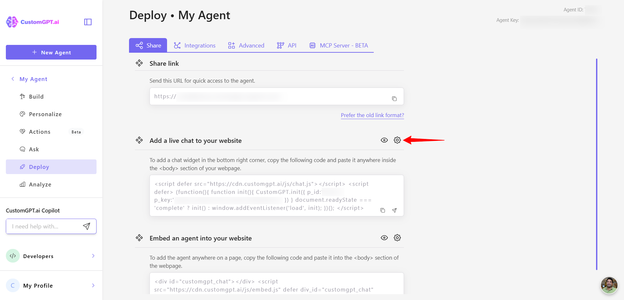
Task: Open embed agent settings gear
Action: [x=397, y=238]
